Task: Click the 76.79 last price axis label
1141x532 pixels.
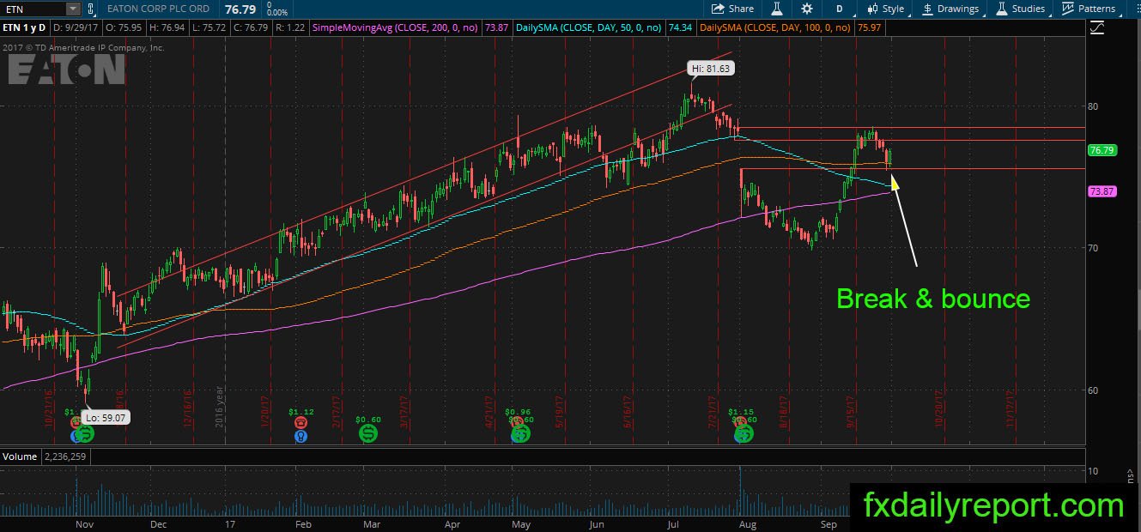Action: (x=1101, y=150)
